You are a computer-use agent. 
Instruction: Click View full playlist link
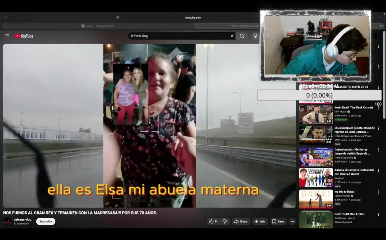pos(343,222)
